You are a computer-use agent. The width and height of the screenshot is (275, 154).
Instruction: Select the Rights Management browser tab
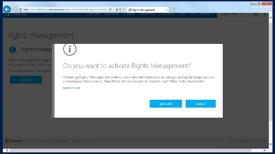click(148, 10)
